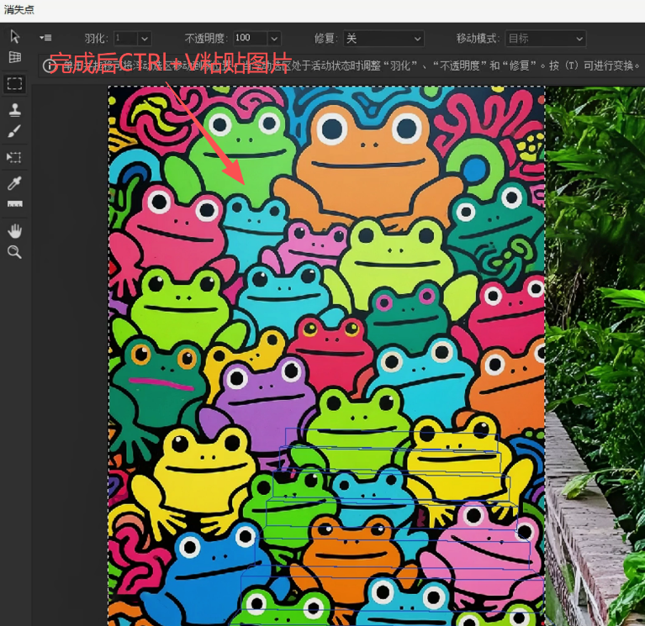Open the Vanishing Point settings flyout menu
This screenshot has height=626, width=645.
45,38
